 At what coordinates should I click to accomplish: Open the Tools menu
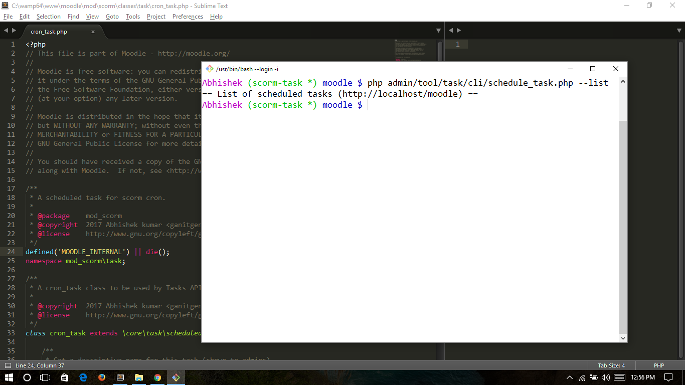click(x=133, y=17)
